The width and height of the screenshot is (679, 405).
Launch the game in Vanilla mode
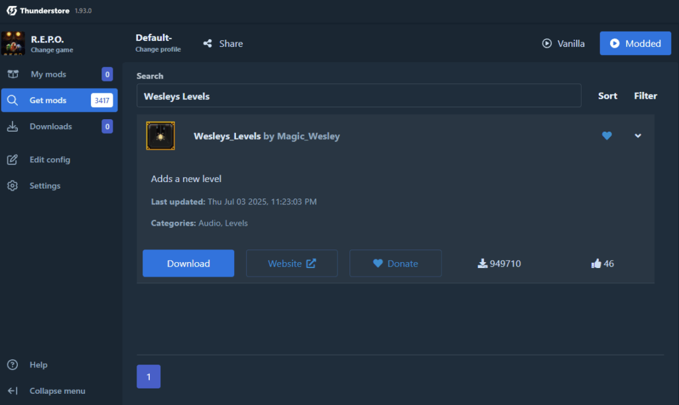pyautogui.click(x=564, y=43)
